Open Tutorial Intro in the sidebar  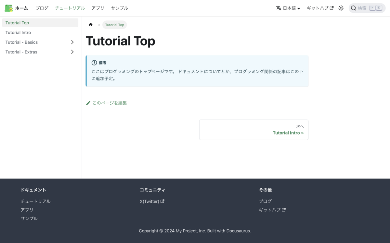tap(40, 32)
